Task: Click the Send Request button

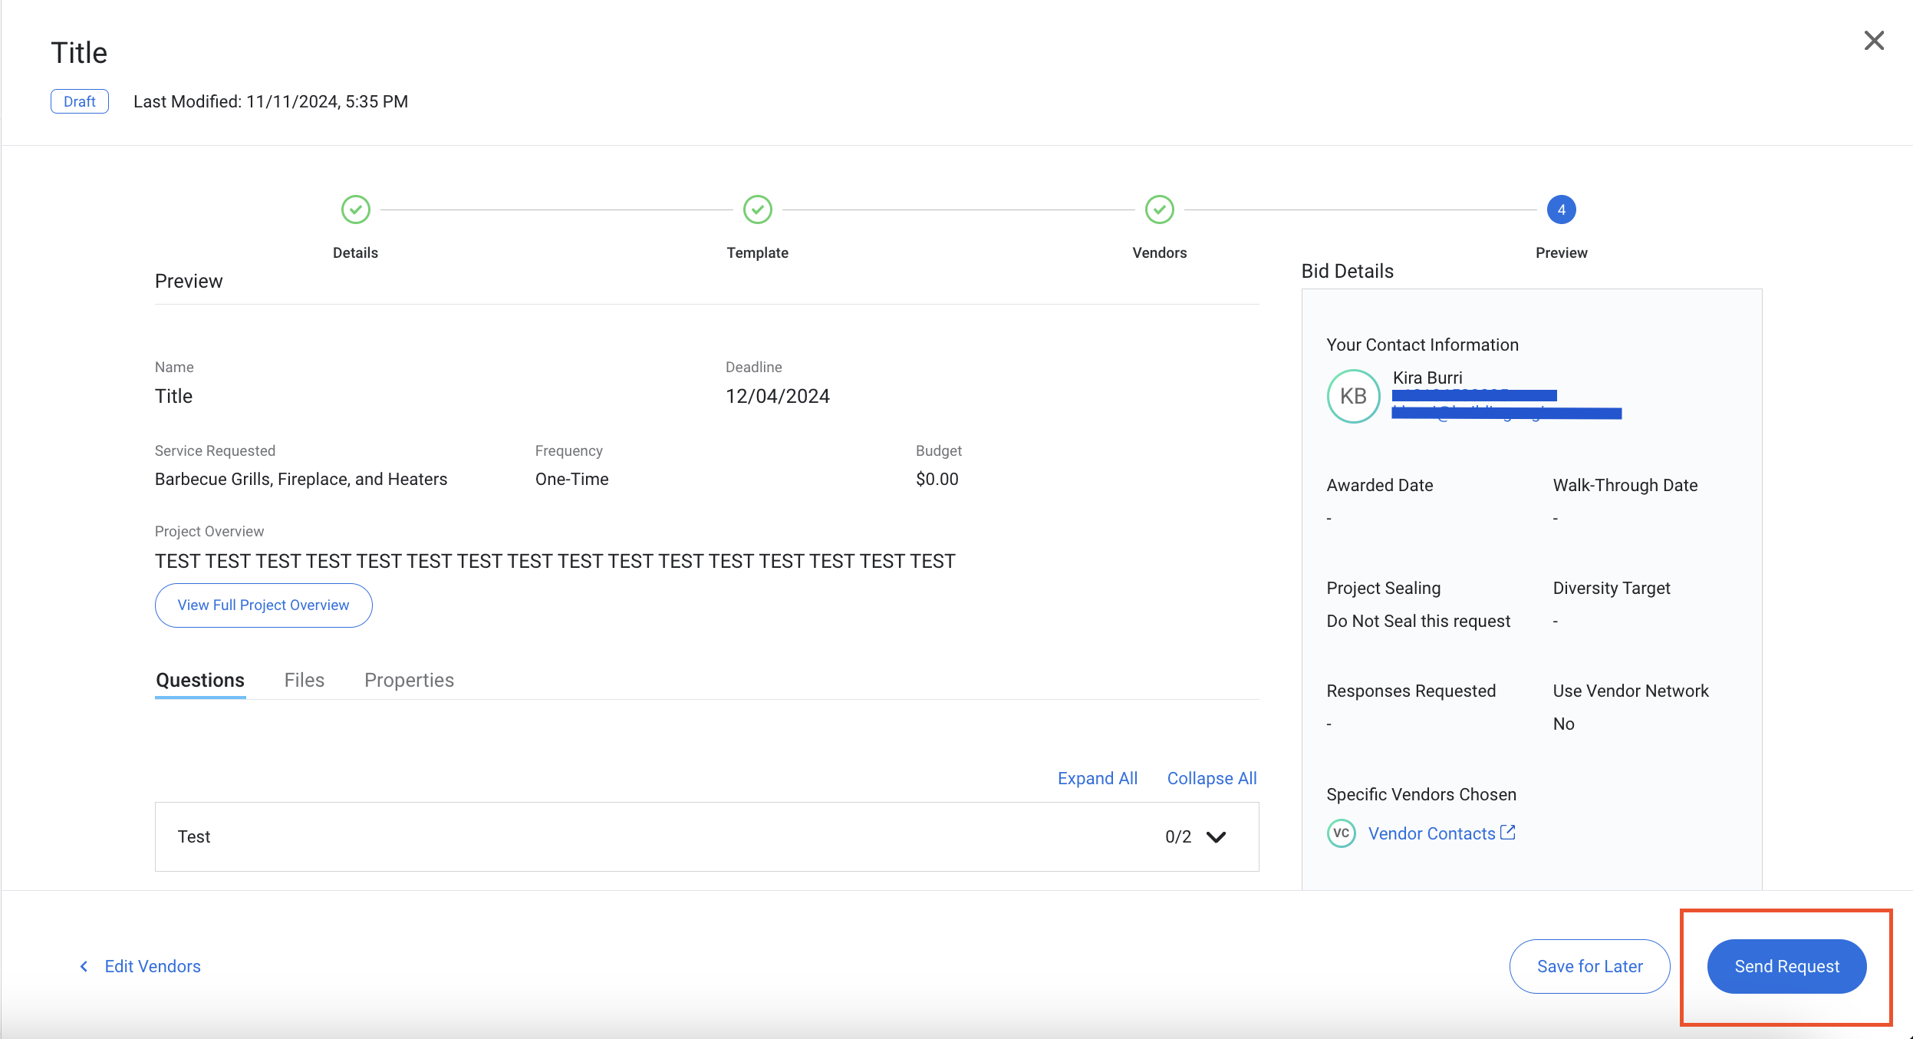Action: click(x=1786, y=966)
